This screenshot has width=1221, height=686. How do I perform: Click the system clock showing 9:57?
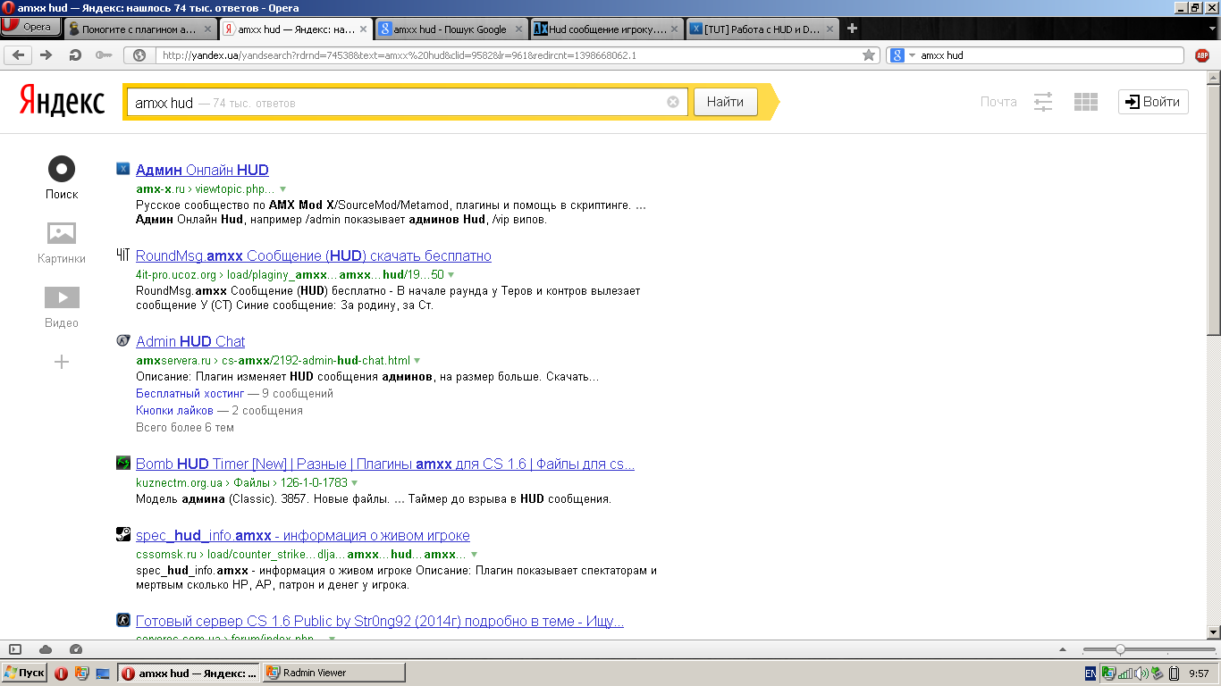[x=1199, y=673]
